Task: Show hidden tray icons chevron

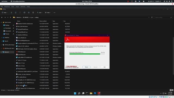Action: coord(161,93)
